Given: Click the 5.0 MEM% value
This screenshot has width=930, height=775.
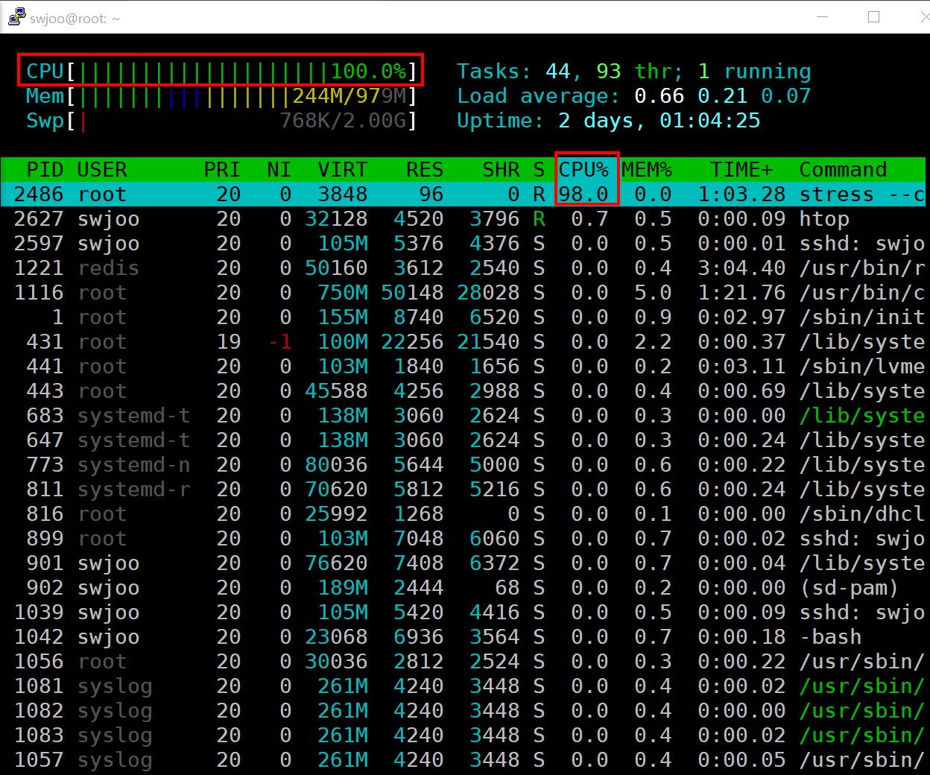Looking at the screenshot, I should pyautogui.click(x=653, y=292).
